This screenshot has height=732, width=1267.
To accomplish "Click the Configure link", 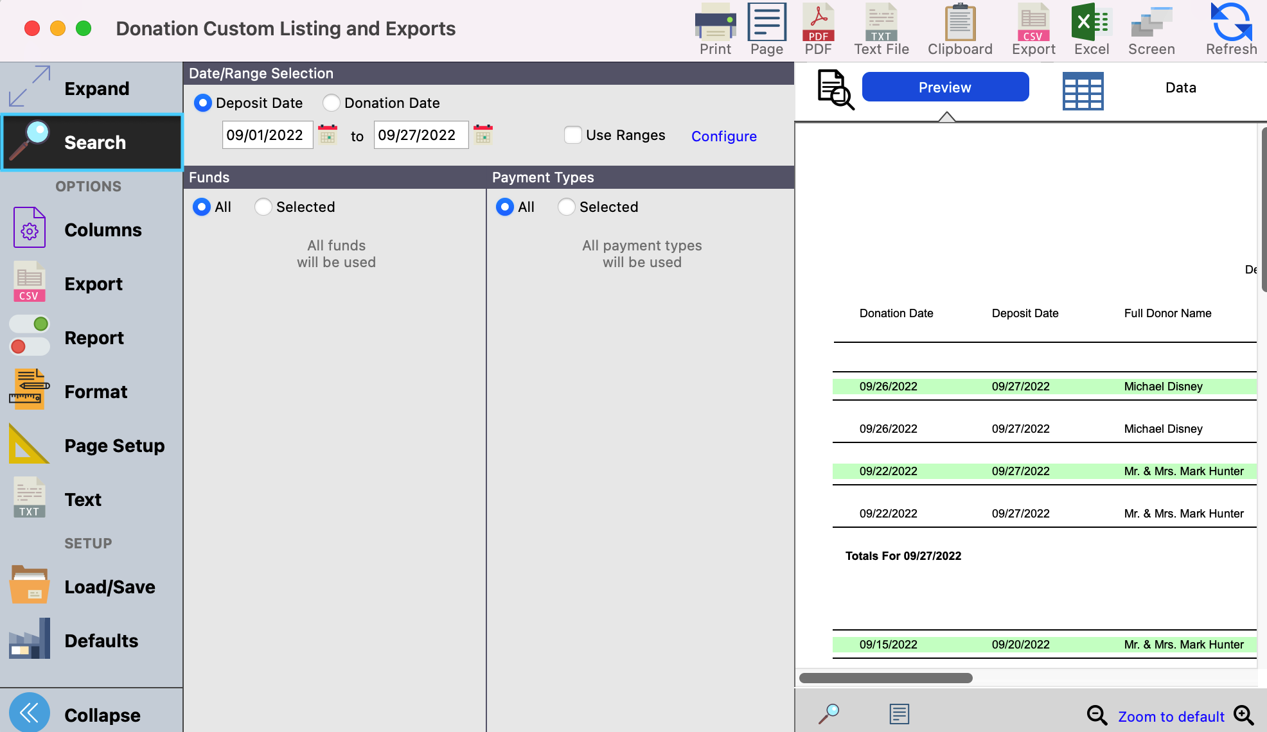I will coord(724,136).
